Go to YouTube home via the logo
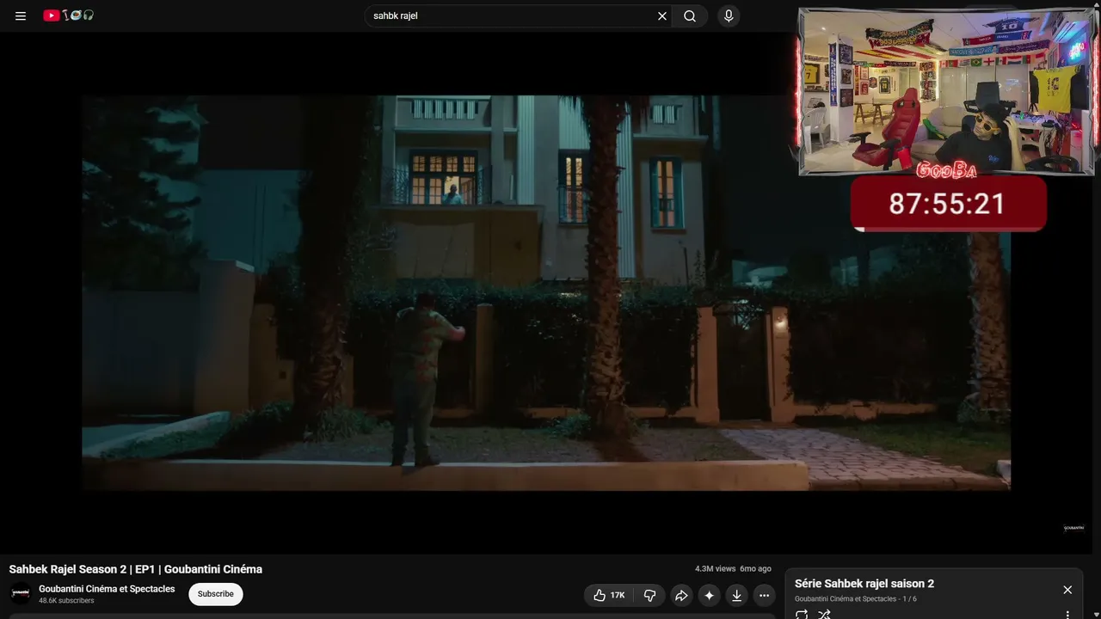Screen dimensions: 1101x619 69,15
